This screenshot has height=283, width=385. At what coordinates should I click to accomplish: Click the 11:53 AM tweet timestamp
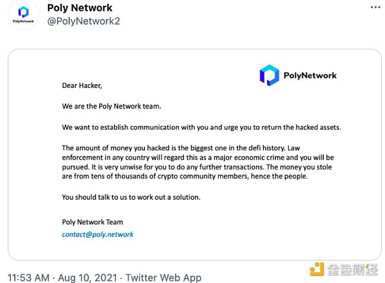pyautogui.click(x=28, y=277)
